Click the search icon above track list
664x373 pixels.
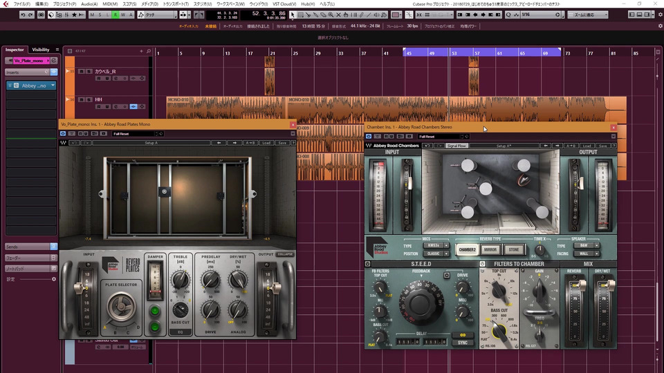pyautogui.click(x=149, y=51)
